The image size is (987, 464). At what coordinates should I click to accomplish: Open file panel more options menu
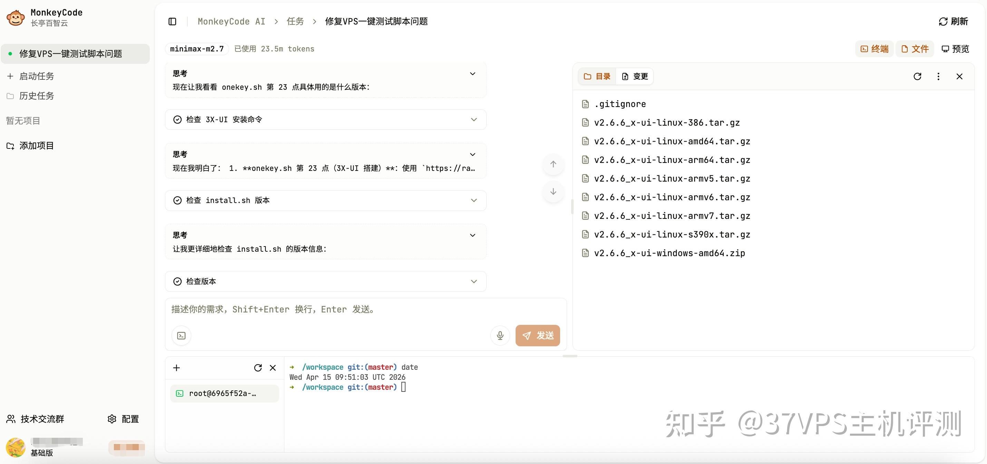(938, 76)
